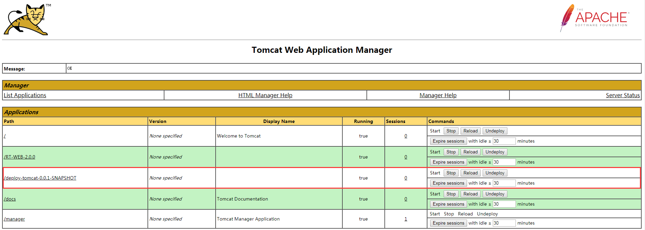Focus idle minutes field for root application
Image resolution: width=645 pixels, height=230 pixels.
tap(504, 141)
